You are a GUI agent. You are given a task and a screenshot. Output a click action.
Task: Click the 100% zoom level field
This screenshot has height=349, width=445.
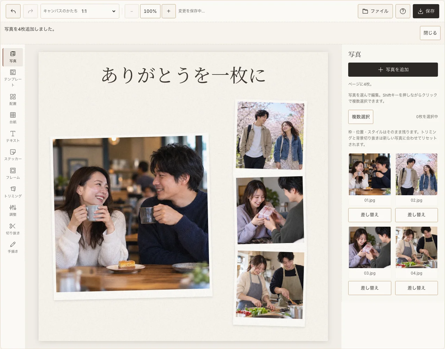pyautogui.click(x=150, y=11)
